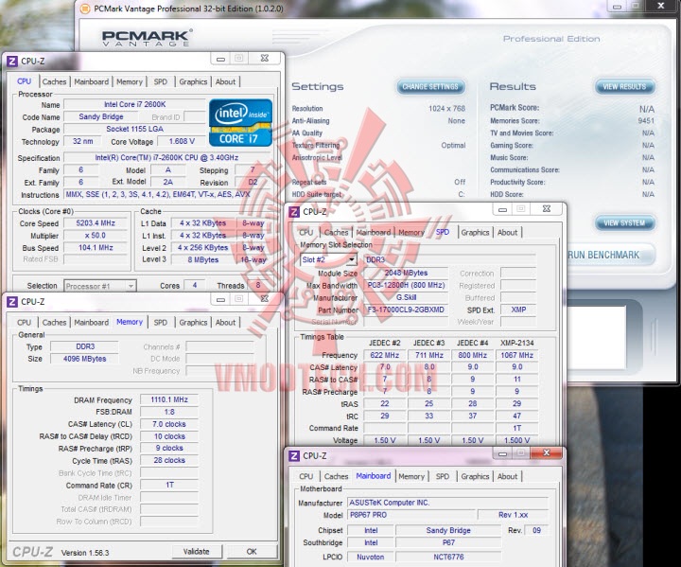The width and height of the screenshot is (681, 567).
Task: Click the Intel Core i7 logo badge
Action: tap(240, 123)
